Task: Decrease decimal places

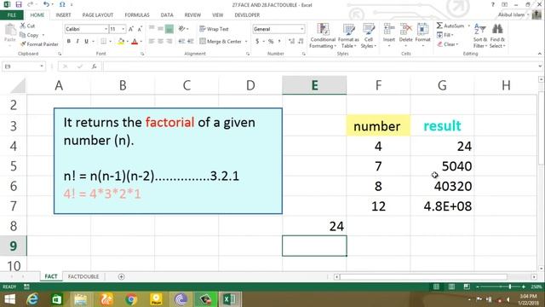Action: pos(301,42)
